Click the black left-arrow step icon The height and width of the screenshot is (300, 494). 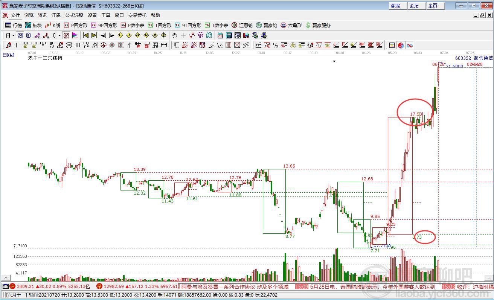pos(103,35)
